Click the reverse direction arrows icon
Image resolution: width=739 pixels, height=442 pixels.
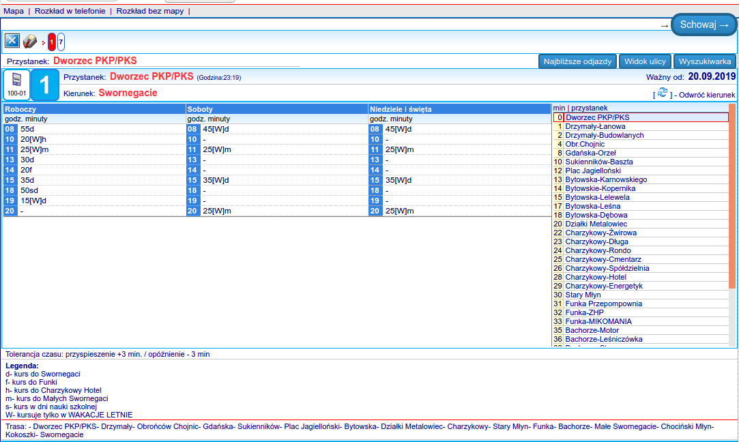pyautogui.click(x=662, y=93)
